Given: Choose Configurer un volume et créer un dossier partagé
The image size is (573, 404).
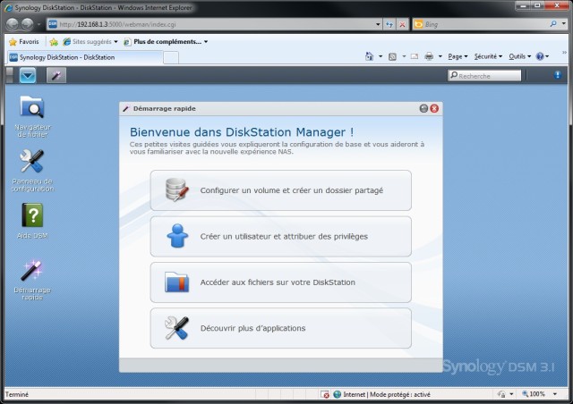Looking at the screenshot, I should (280, 190).
